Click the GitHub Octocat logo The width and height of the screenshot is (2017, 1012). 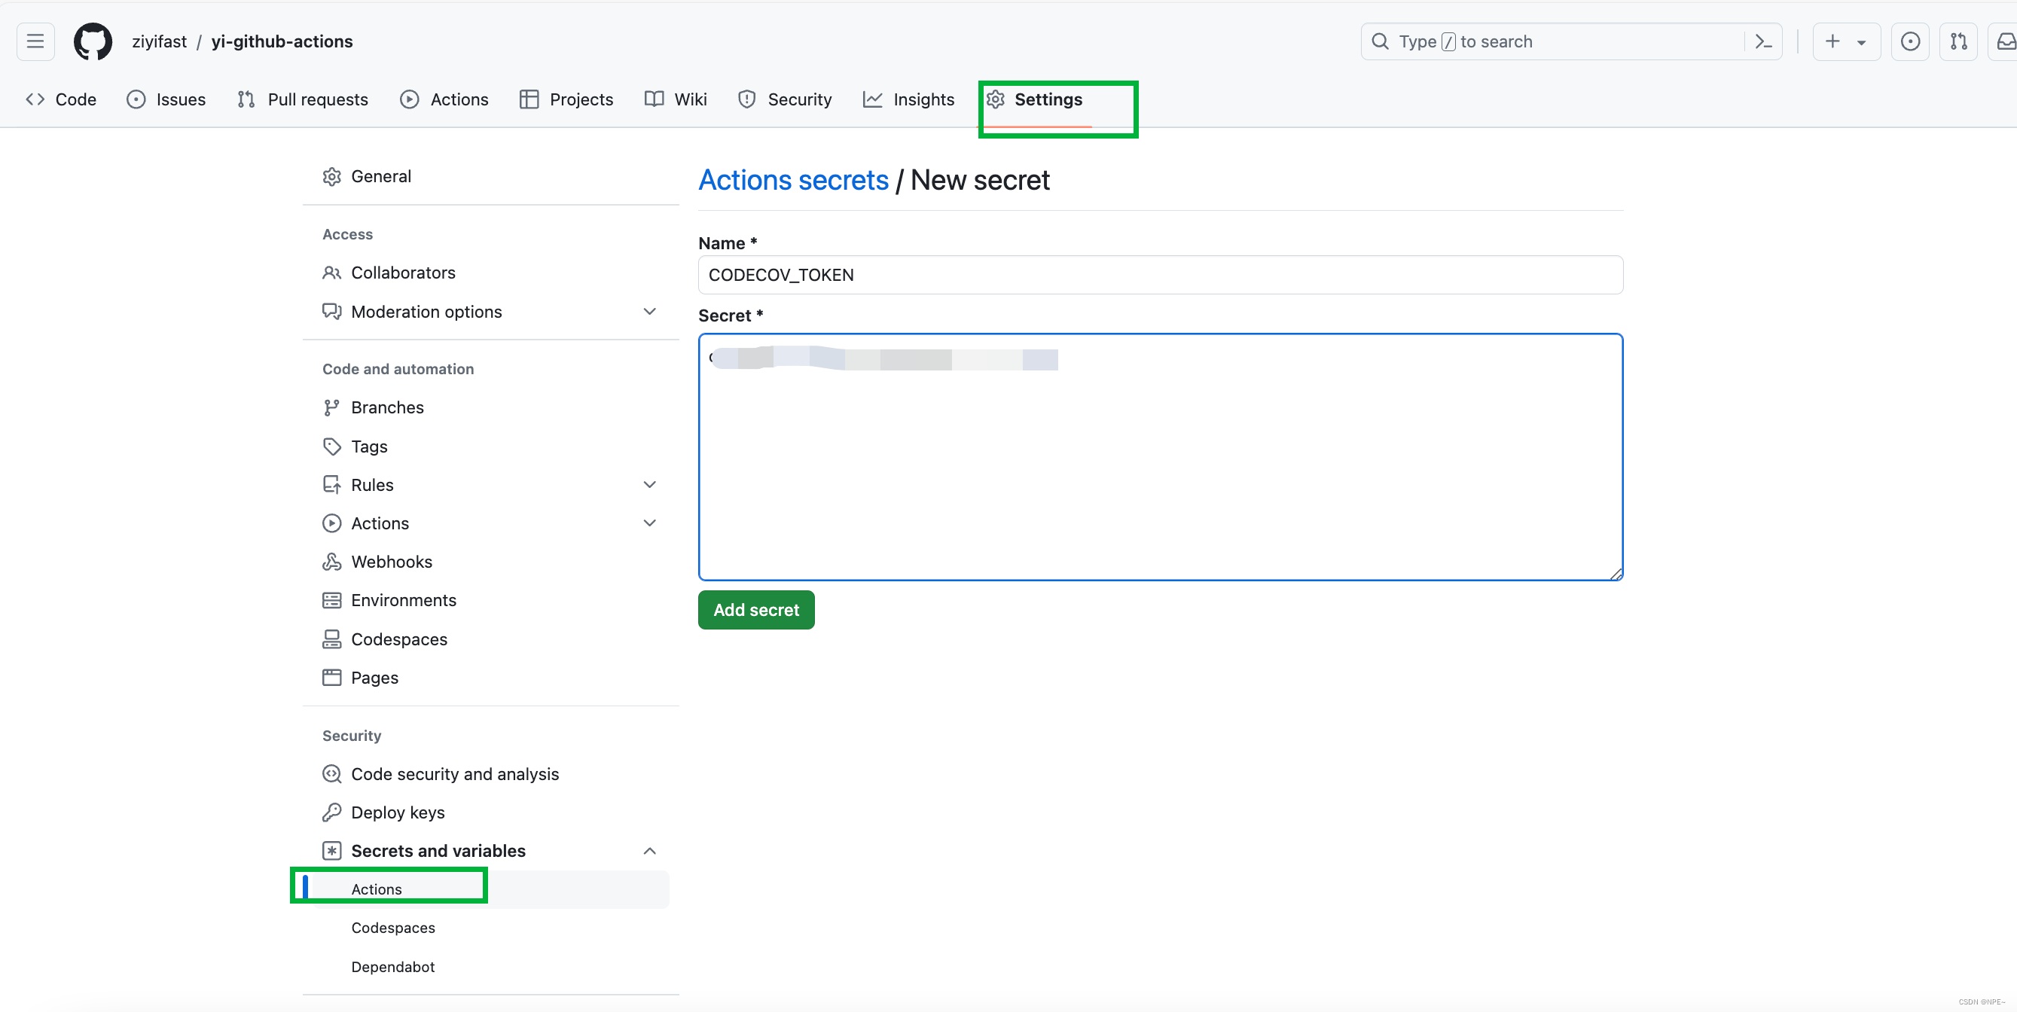click(x=93, y=41)
